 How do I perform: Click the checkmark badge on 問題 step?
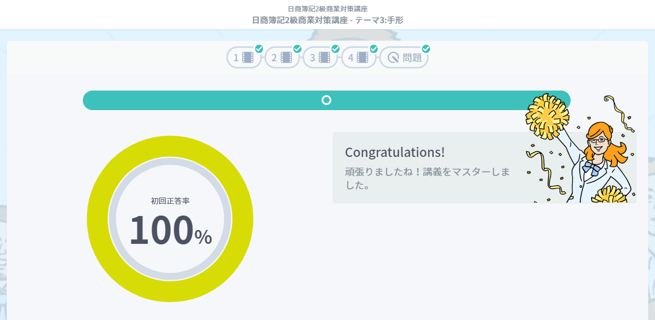pos(426,49)
